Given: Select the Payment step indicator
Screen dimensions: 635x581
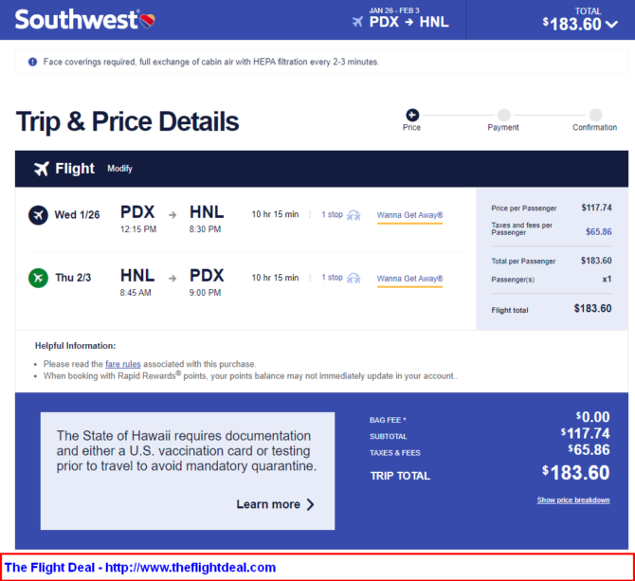Looking at the screenshot, I should 503,115.
